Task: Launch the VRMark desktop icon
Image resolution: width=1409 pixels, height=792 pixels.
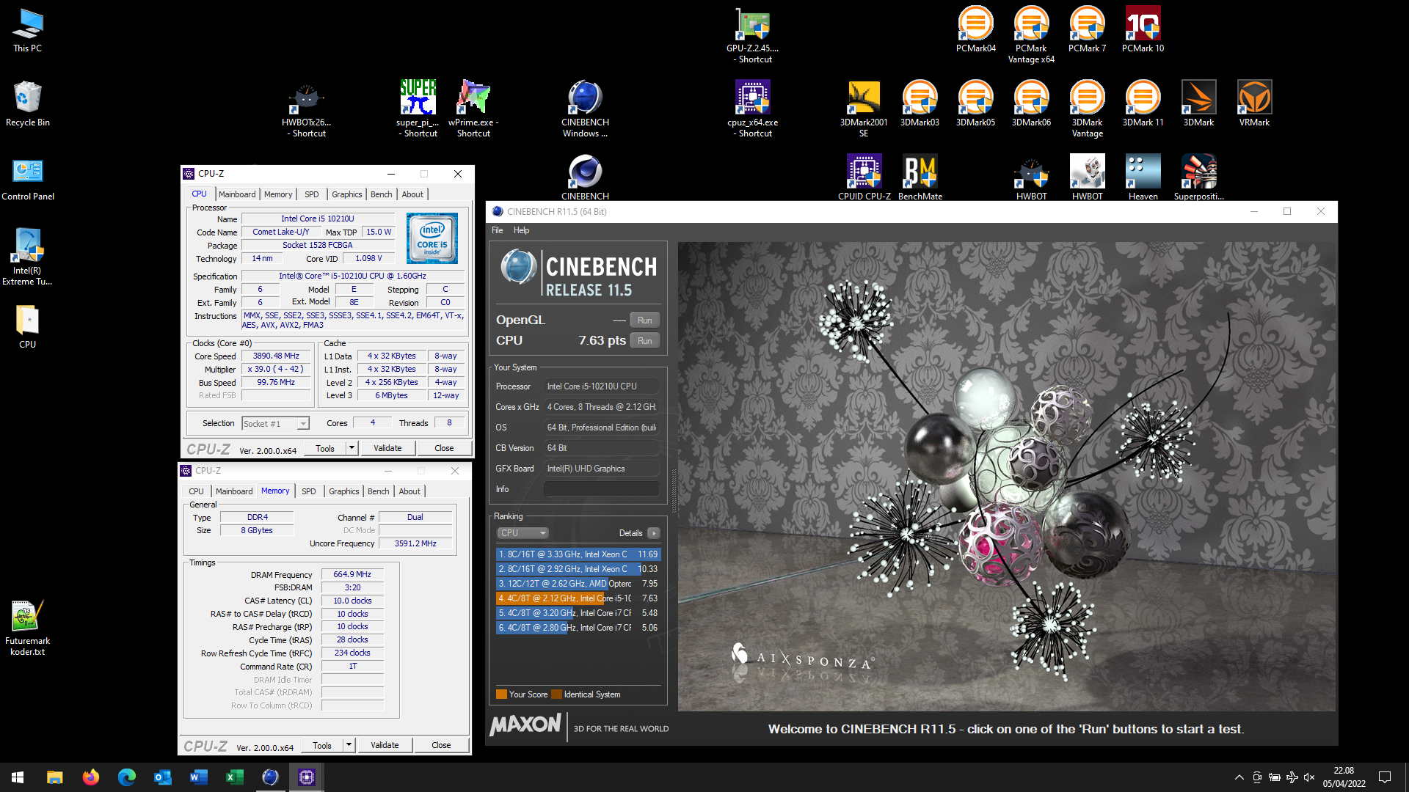Action: (x=1255, y=103)
